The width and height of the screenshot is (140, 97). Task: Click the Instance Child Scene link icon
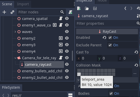(12, 12)
